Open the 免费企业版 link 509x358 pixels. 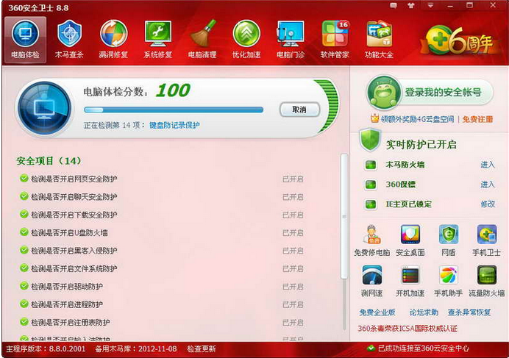(x=377, y=312)
